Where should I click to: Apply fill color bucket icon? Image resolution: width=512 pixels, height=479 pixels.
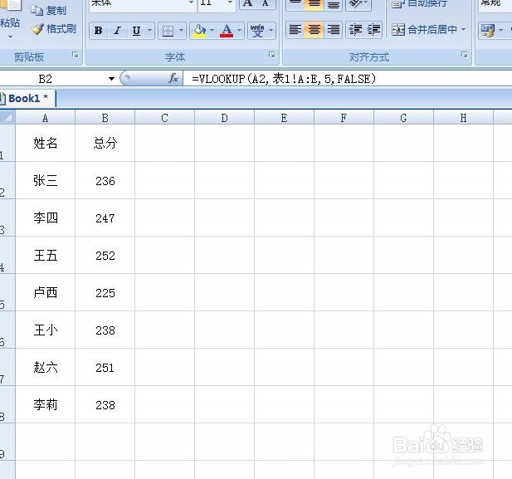coord(200,31)
